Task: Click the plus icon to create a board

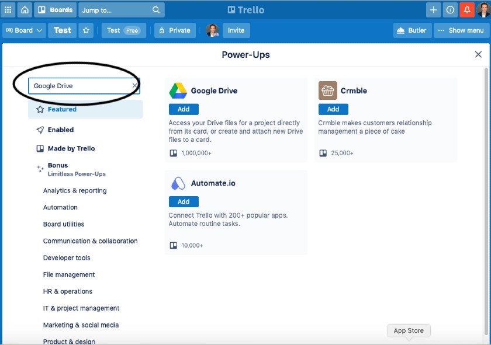Action: point(433,9)
